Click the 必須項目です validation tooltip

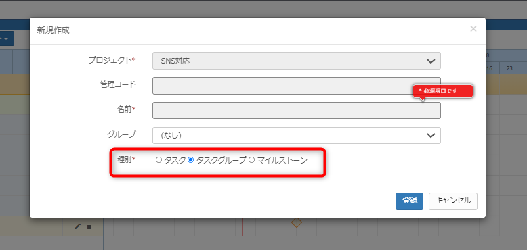tap(443, 91)
